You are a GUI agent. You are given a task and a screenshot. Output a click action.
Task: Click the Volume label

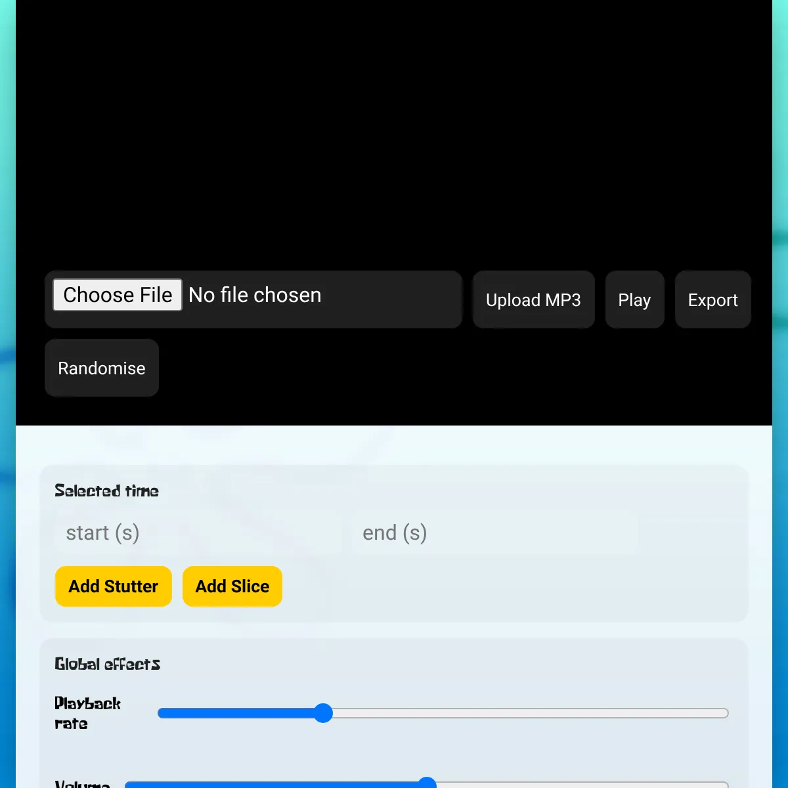(x=82, y=784)
